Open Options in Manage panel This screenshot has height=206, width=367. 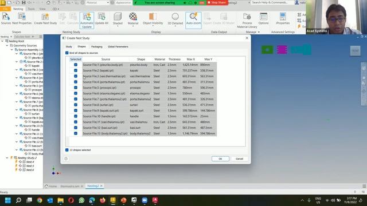[x=263, y=19]
